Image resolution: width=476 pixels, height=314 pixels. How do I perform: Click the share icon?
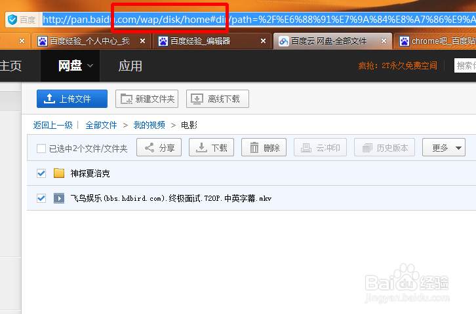pos(149,148)
